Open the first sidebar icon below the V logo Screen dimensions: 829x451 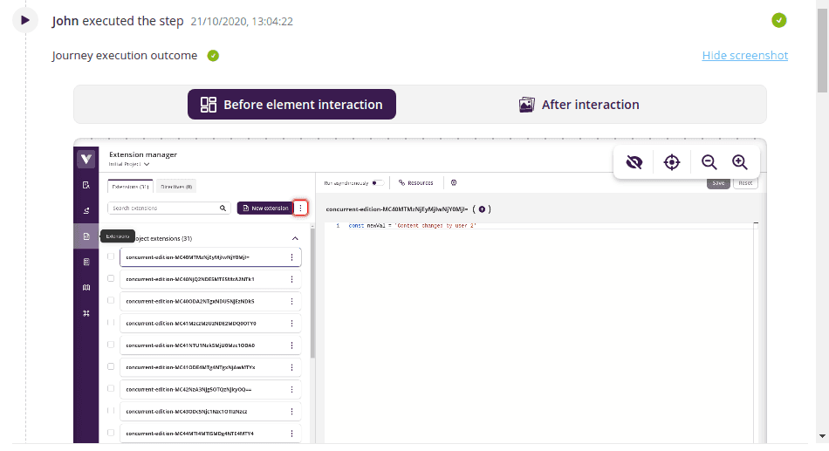click(86, 185)
